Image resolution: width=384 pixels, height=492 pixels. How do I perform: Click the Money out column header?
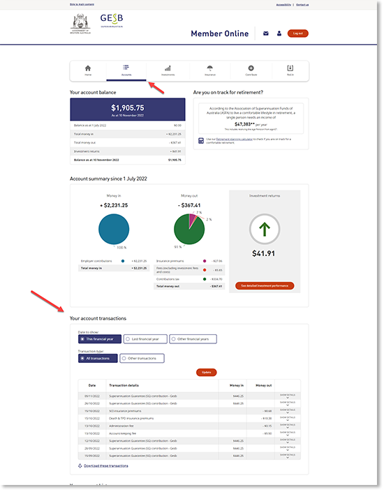(x=265, y=387)
